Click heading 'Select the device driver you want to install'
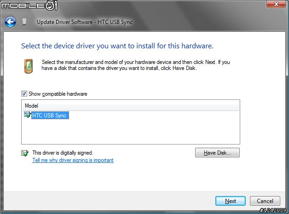Viewport: 289px width, 214px height. pos(117,46)
